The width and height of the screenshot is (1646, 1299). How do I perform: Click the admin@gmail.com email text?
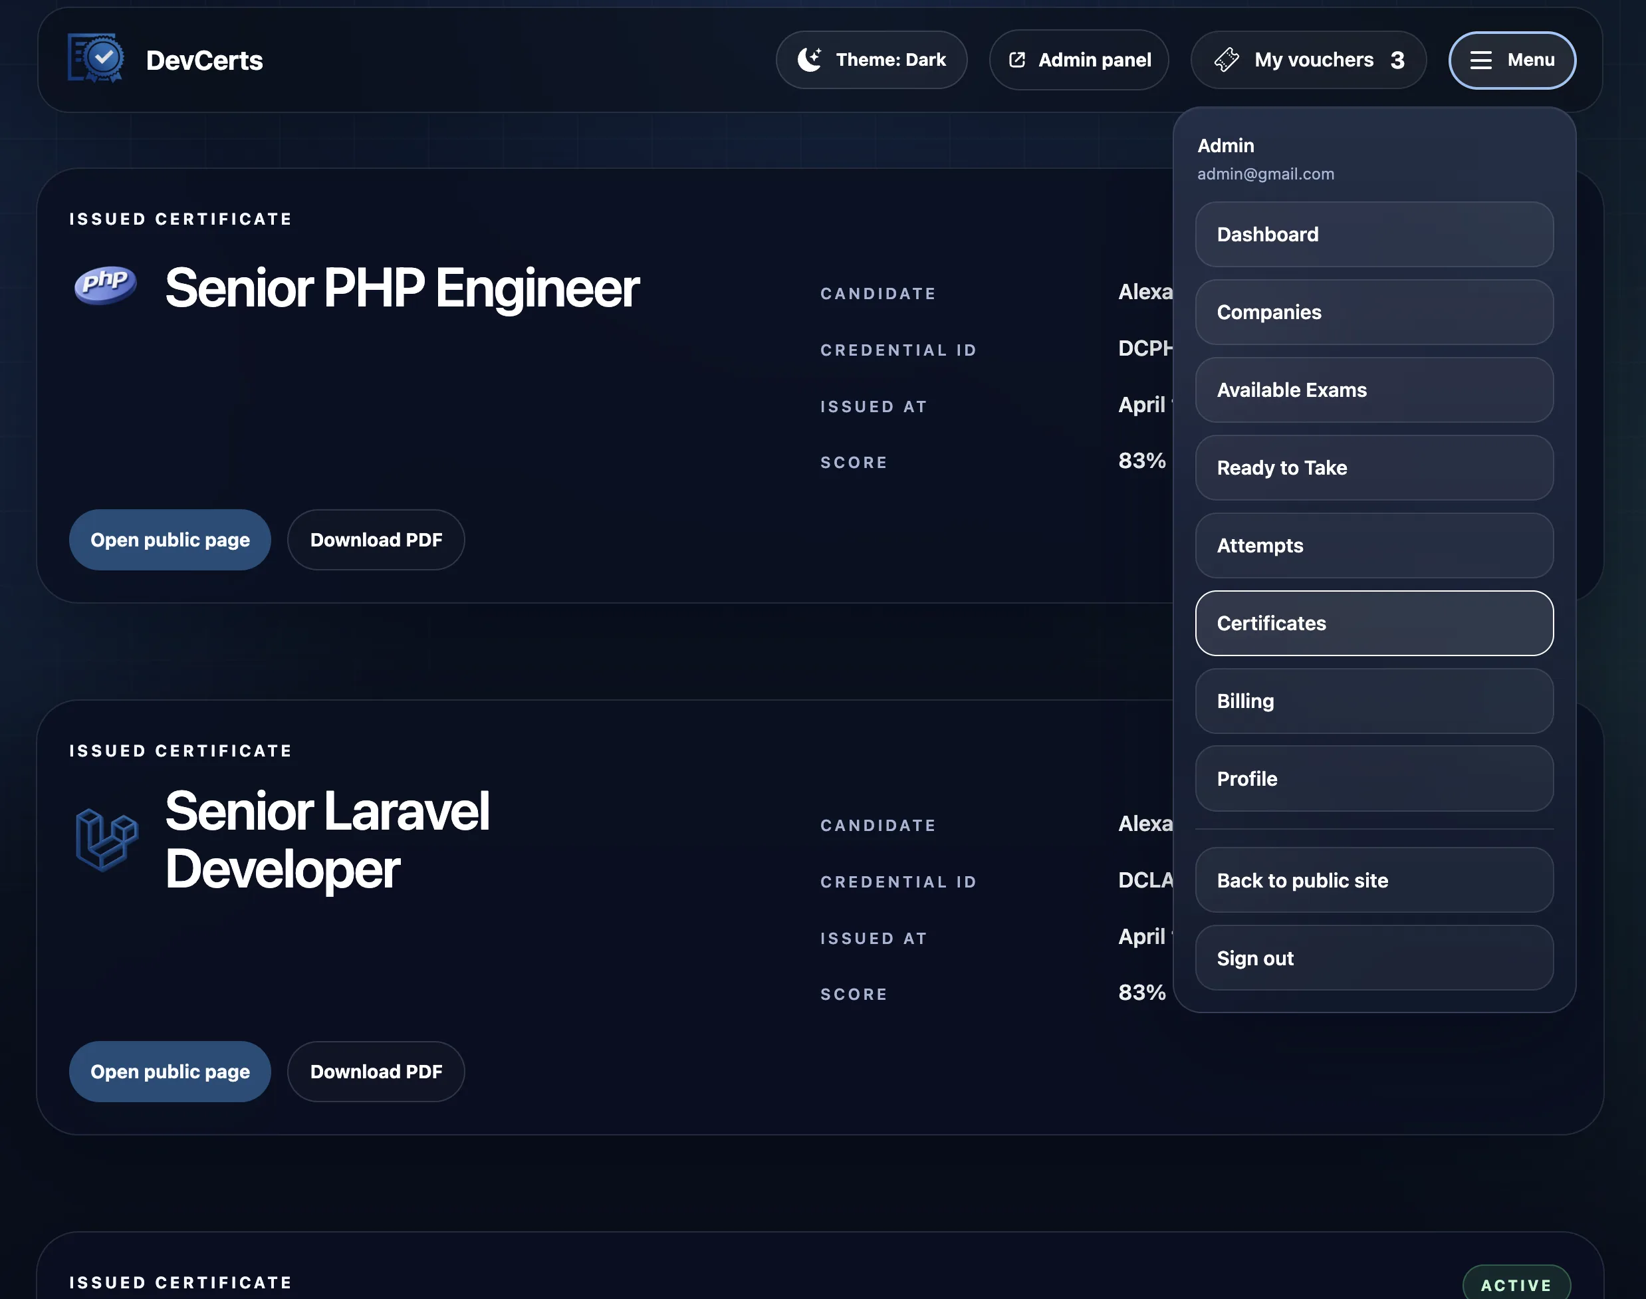1266,174
